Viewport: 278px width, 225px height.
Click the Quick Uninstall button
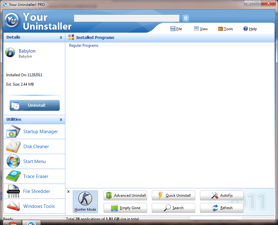click(x=174, y=195)
